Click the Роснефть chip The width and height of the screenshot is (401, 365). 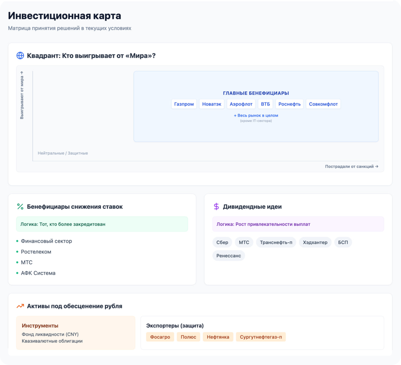(289, 104)
